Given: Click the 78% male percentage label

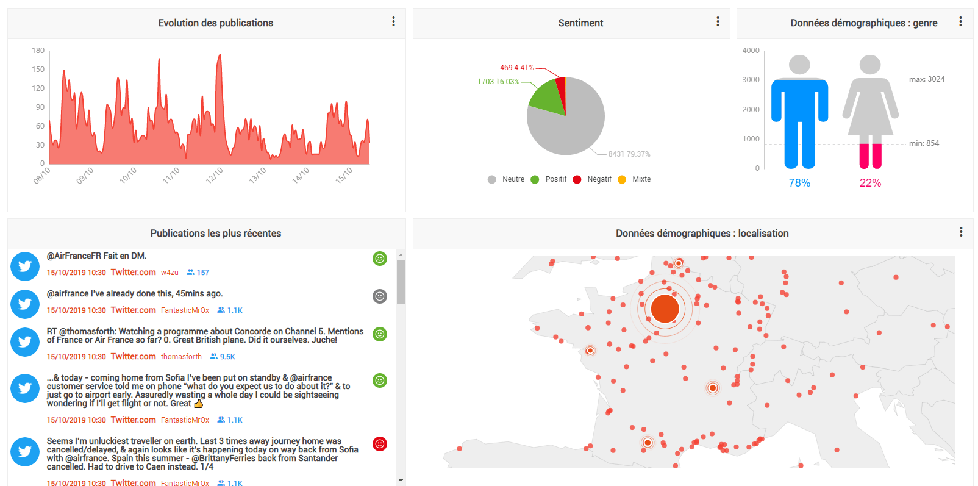Looking at the screenshot, I should [x=799, y=183].
